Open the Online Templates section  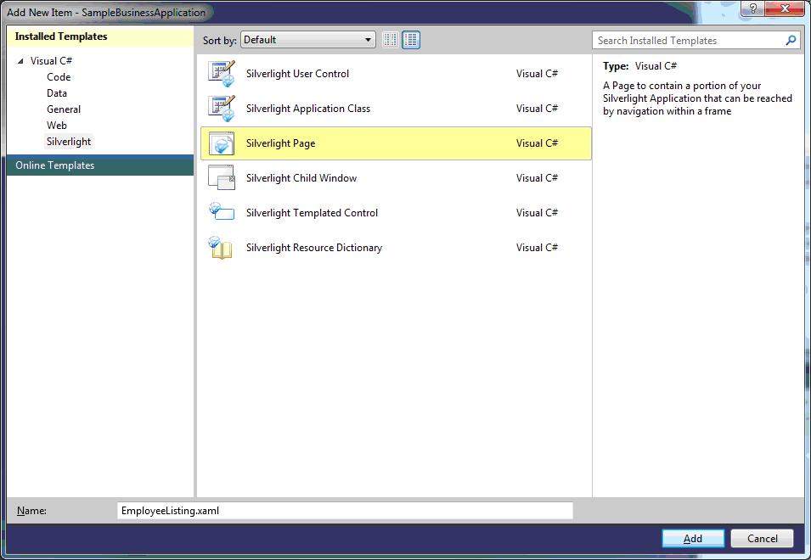coord(100,165)
